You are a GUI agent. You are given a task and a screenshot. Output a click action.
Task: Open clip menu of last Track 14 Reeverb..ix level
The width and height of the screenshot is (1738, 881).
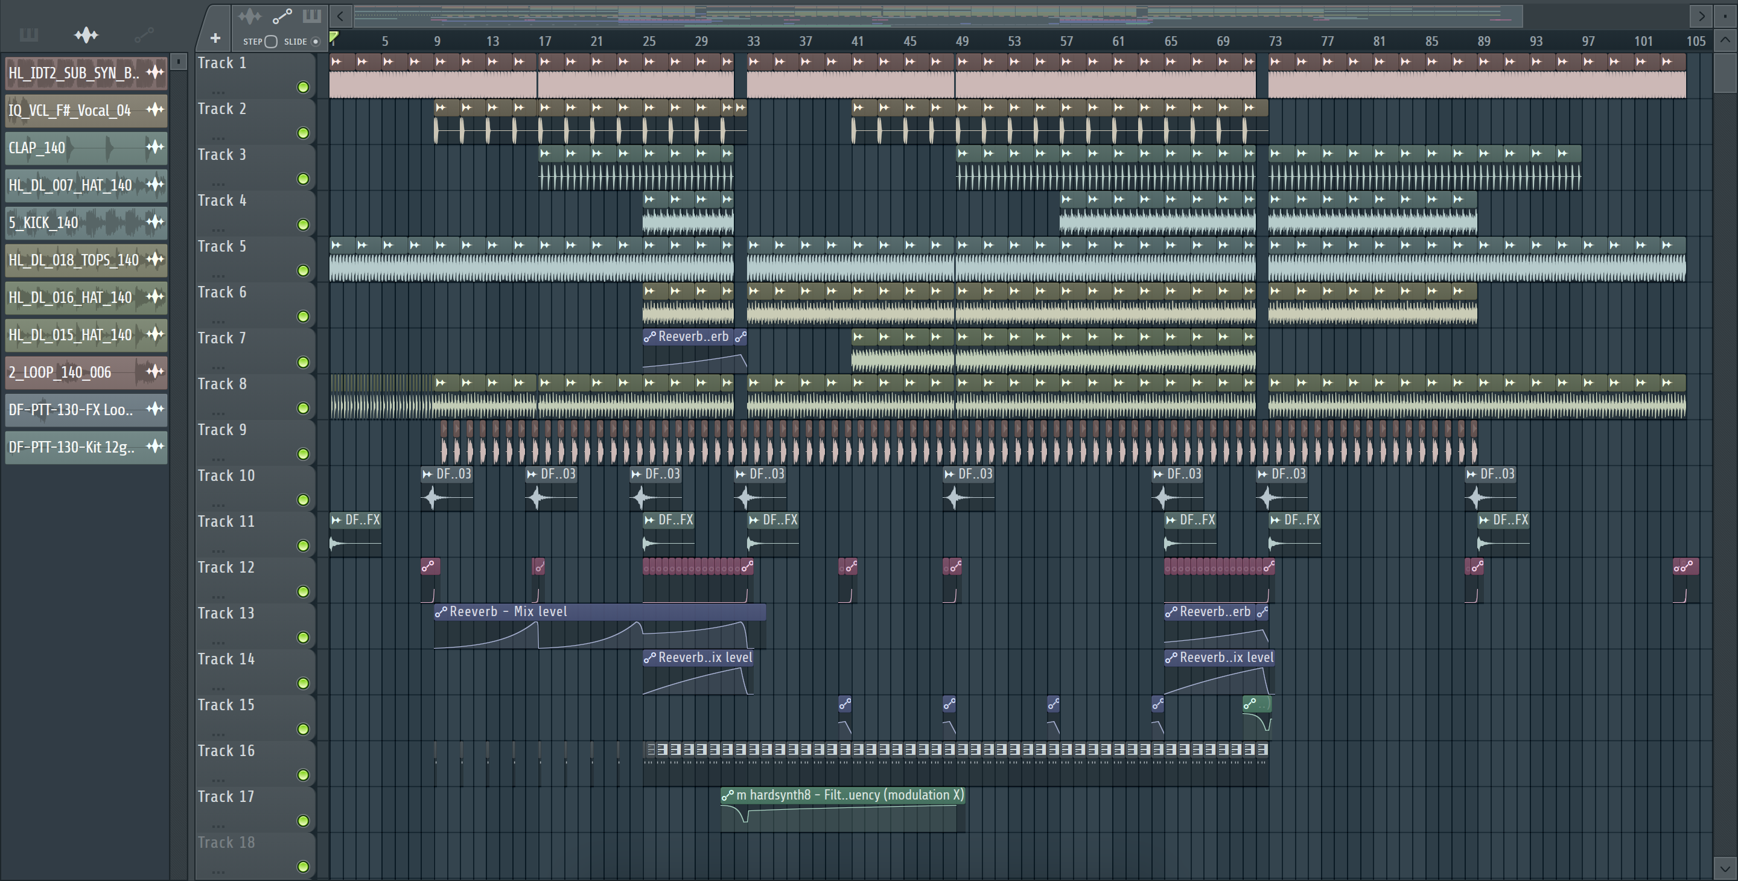coord(1171,658)
